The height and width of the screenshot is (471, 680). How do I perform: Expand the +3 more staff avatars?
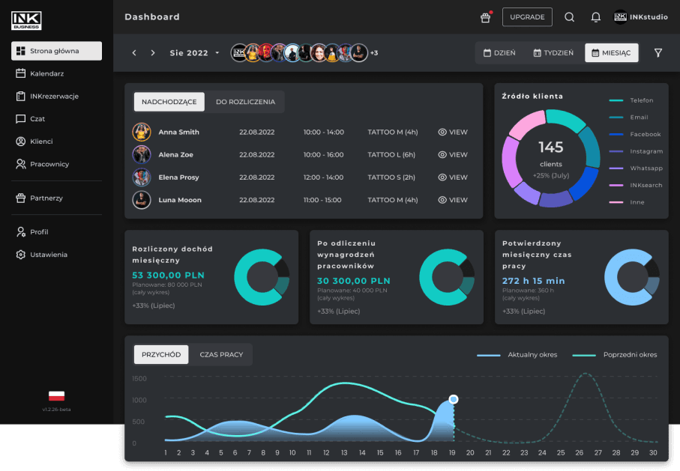tap(374, 53)
